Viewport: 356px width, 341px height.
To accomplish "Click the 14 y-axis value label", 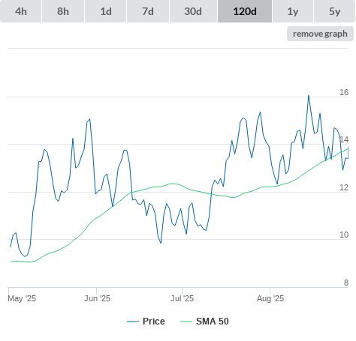I will point(344,139).
